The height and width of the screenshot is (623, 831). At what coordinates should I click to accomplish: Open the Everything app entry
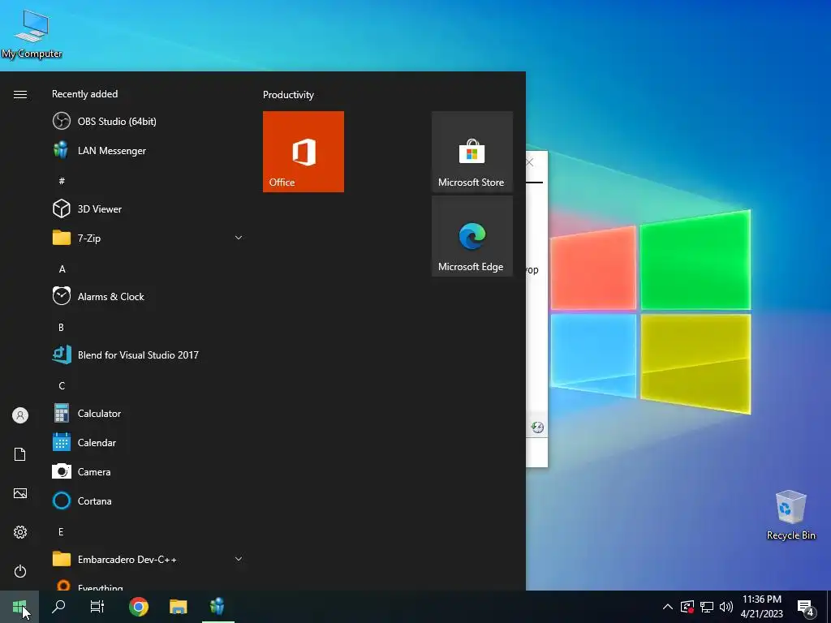[148, 585]
